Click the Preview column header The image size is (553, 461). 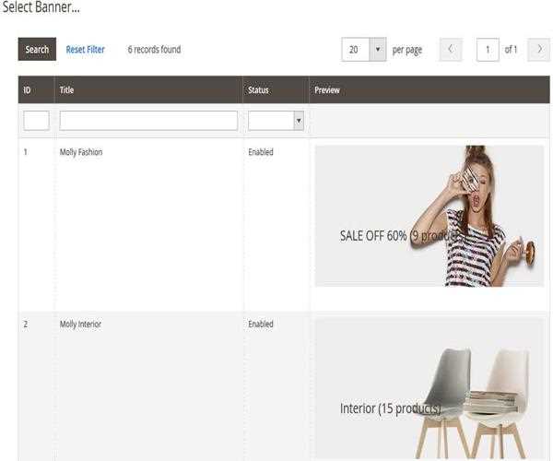(328, 90)
